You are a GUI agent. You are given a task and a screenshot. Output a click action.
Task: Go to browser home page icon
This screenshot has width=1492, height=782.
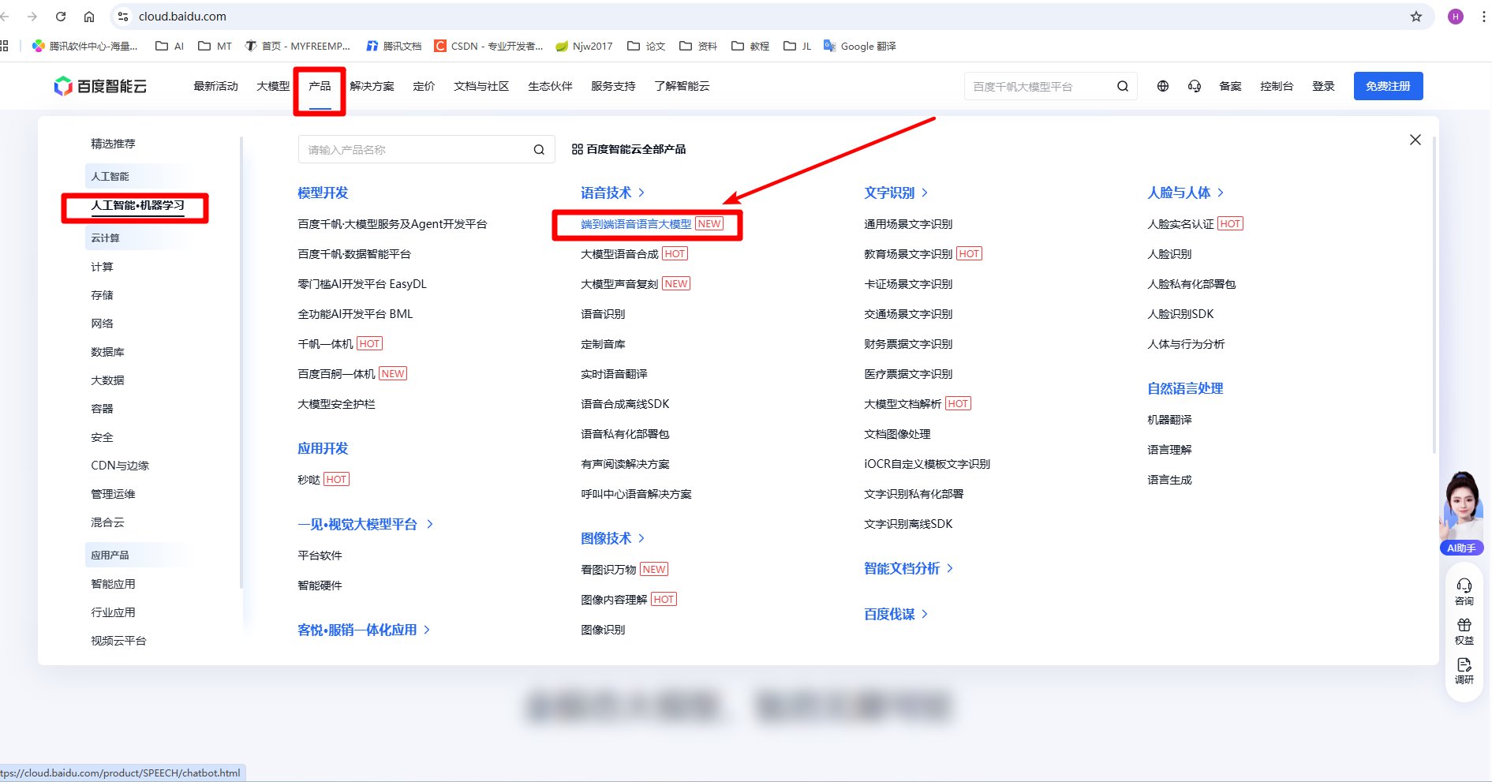point(89,17)
